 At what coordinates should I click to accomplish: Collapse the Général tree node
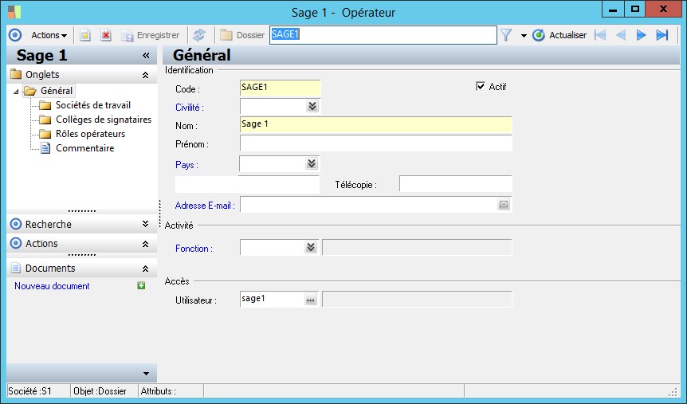coord(16,92)
